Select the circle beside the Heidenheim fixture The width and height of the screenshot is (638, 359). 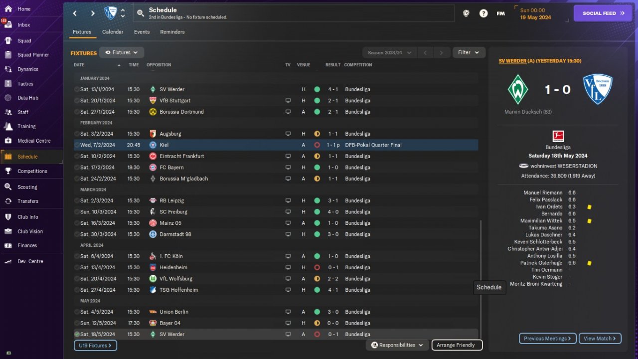point(77,267)
